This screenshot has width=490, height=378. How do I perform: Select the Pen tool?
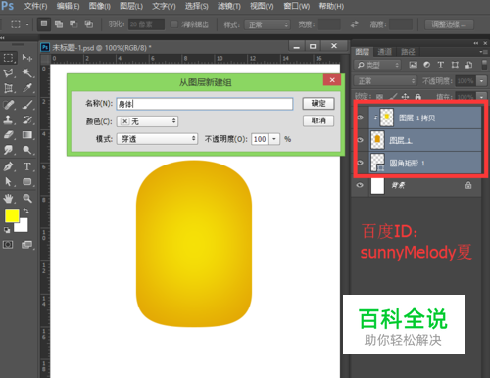[8, 166]
